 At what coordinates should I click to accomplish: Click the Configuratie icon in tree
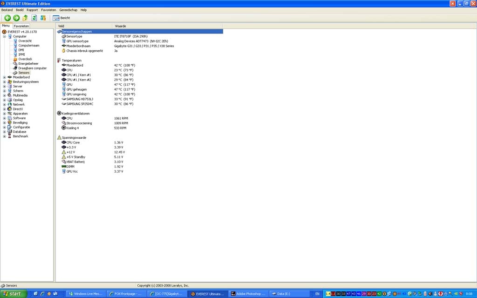pos(10,128)
